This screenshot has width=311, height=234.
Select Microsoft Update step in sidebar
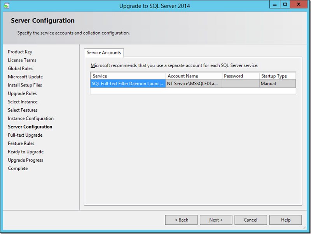[x=25, y=77]
